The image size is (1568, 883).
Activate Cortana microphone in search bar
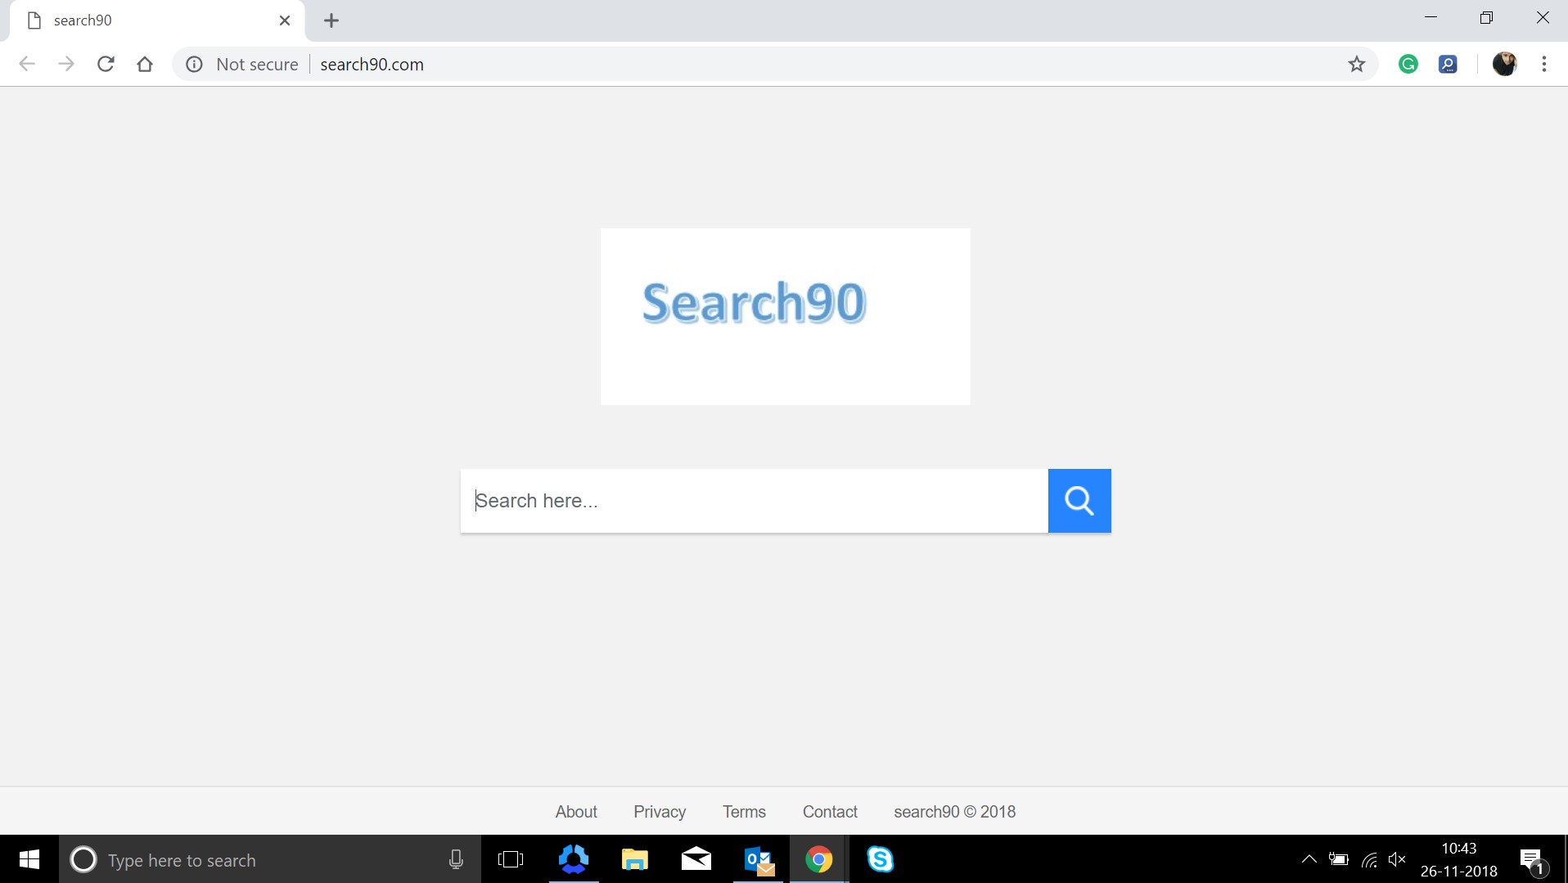(456, 859)
